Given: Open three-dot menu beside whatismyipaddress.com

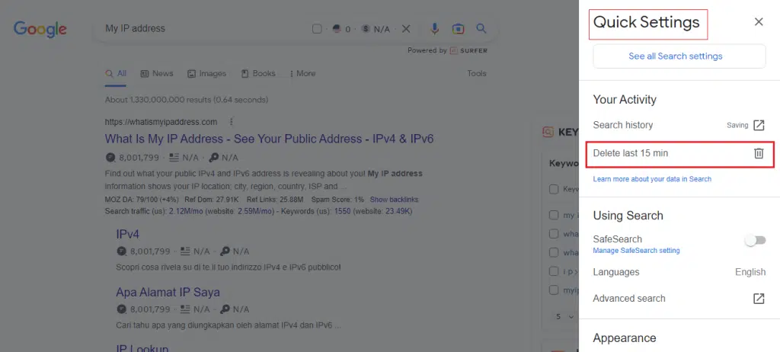Looking at the screenshot, I should tap(232, 122).
